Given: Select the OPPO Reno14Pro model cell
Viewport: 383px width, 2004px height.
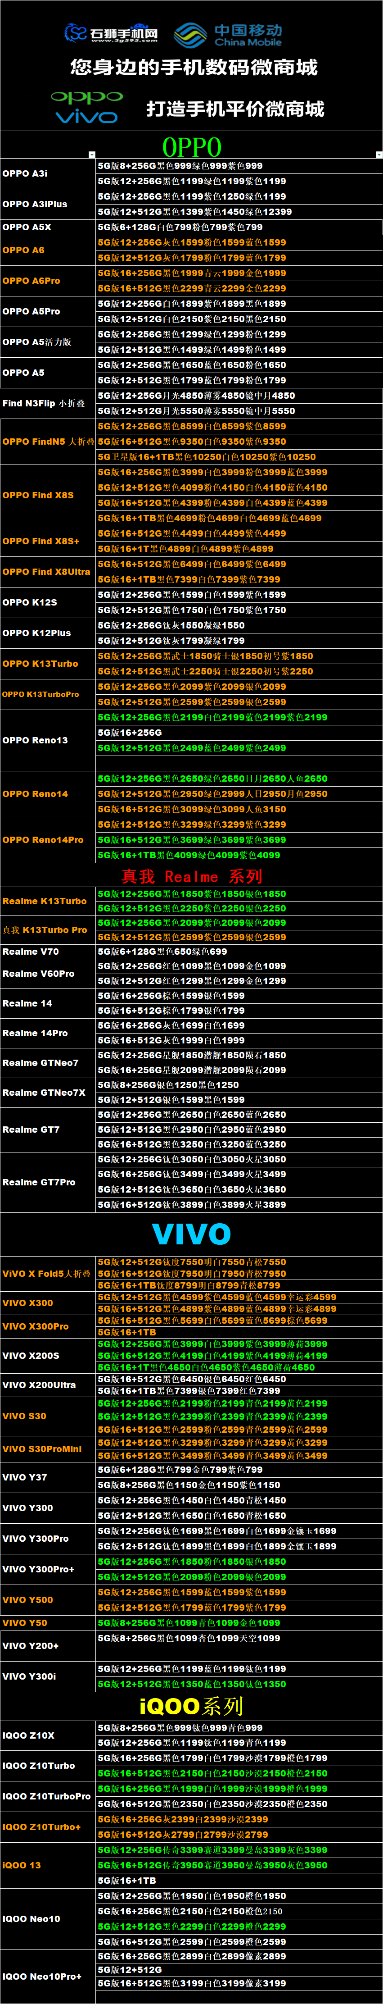Looking at the screenshot, I should (x=47, y=839).
